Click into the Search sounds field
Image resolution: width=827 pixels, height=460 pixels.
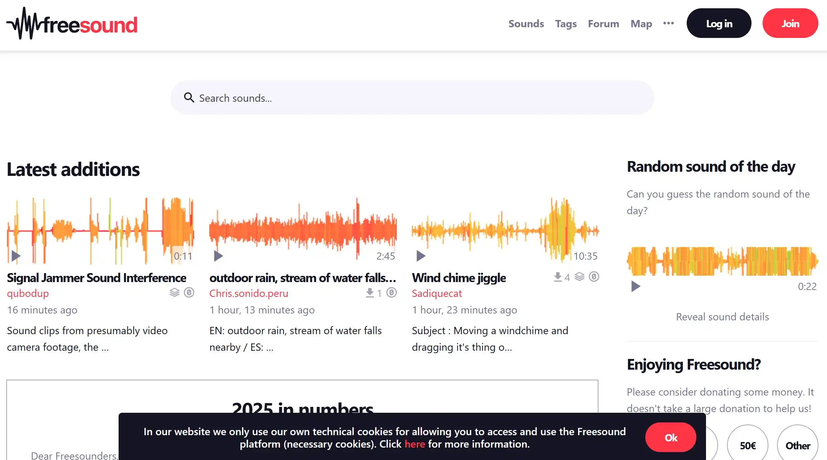tap(412, 98)
